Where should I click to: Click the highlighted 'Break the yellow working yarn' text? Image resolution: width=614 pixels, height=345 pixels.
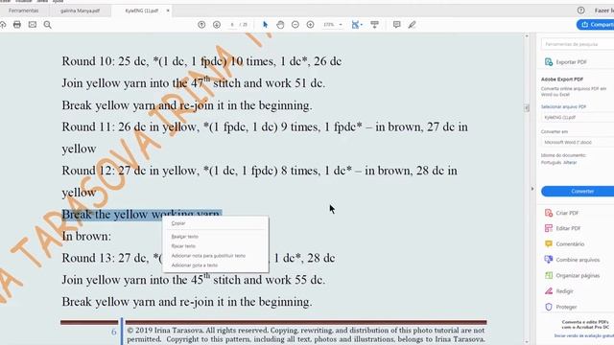tap(142, 215)
